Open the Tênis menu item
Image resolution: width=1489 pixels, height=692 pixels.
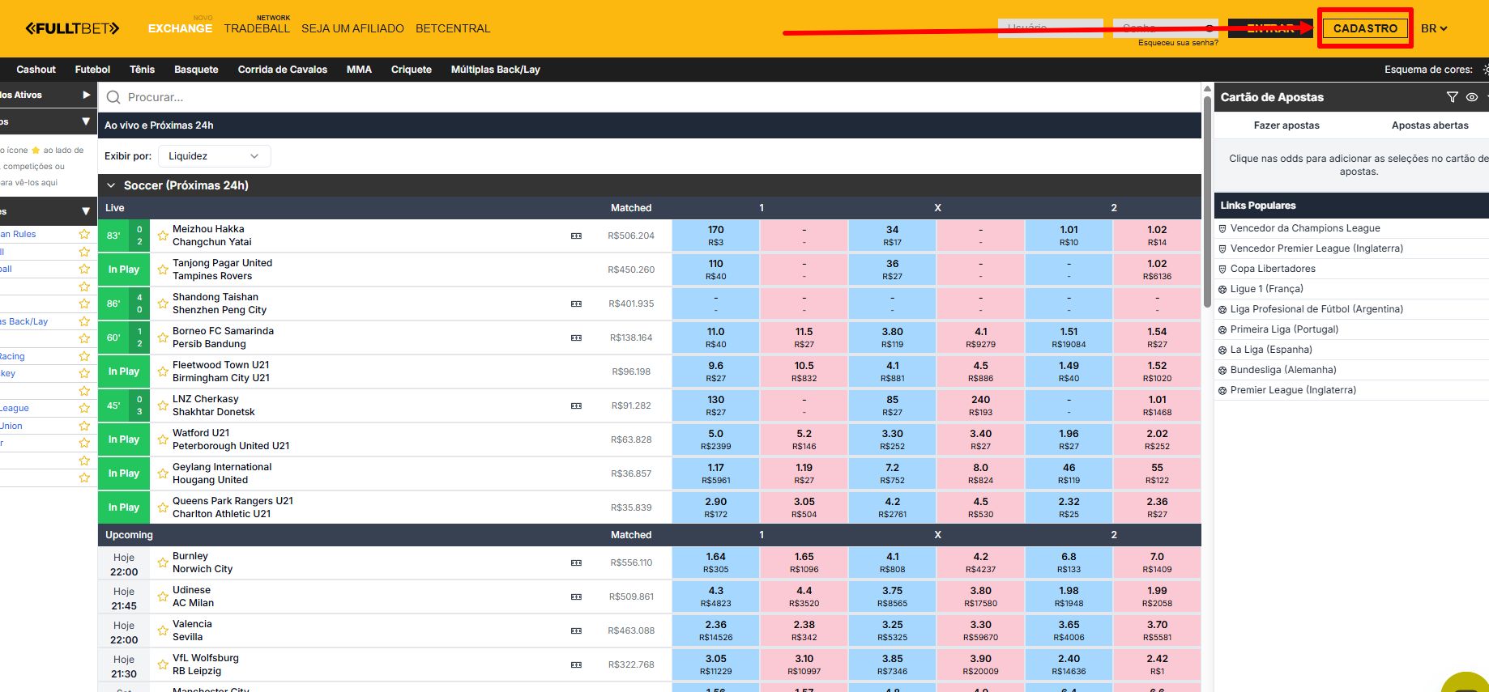[x=142, y=70]
